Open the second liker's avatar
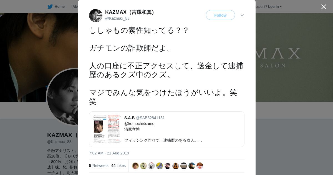 tap(143, 166)
